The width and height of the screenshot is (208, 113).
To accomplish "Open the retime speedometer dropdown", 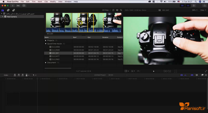I will click(x=139, y=71).
